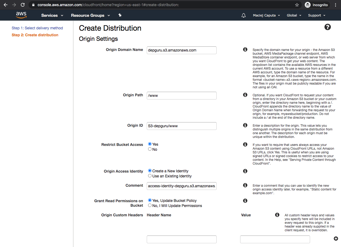Click the pin shortcut icon in navbar
The image size is (341, 247).
[x=120, y=15]
